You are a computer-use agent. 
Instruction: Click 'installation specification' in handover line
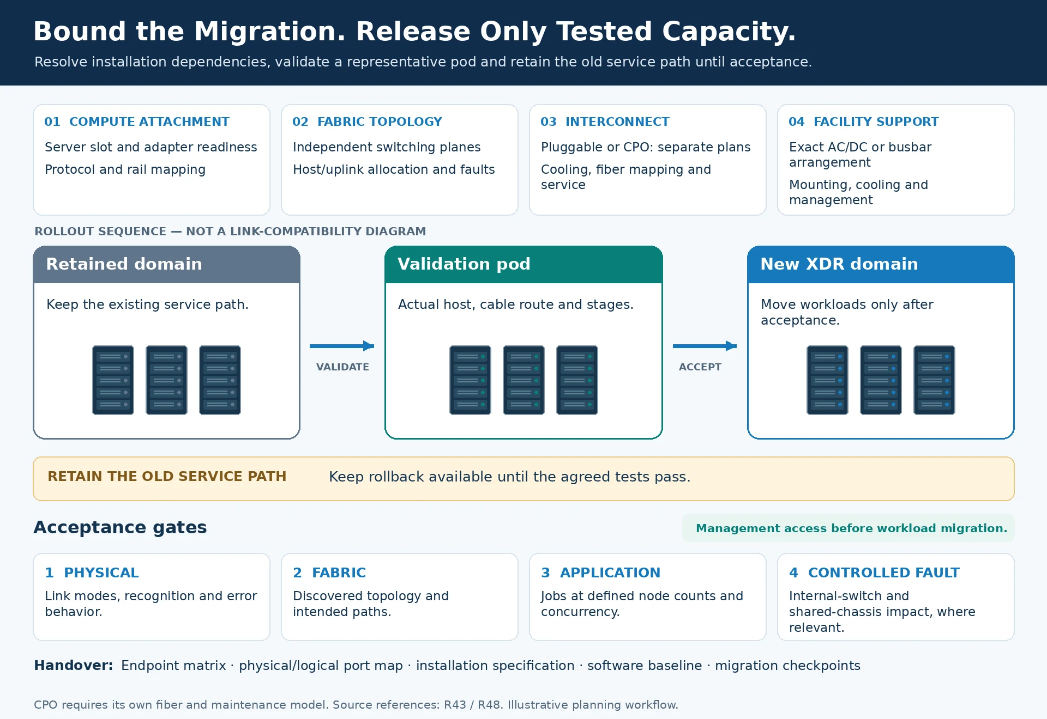495,666
